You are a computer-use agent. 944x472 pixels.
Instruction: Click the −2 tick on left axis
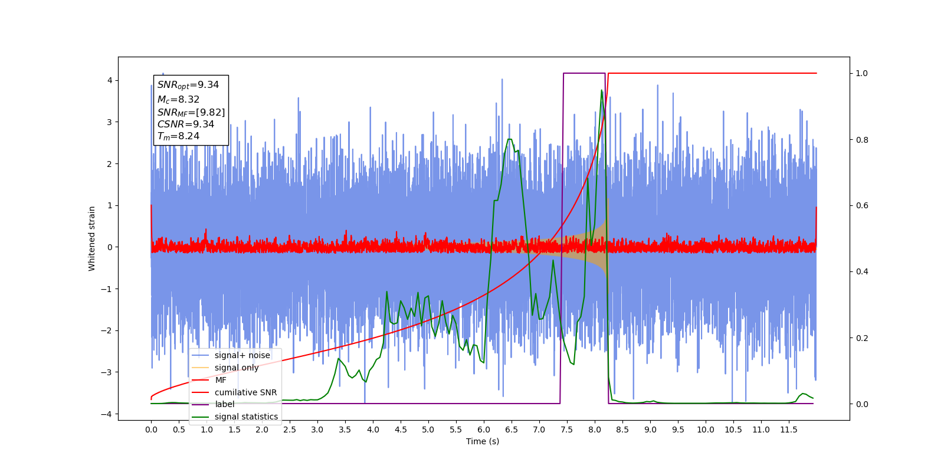106,330
